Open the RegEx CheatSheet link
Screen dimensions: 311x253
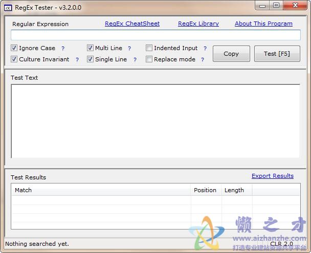(132, 24)
